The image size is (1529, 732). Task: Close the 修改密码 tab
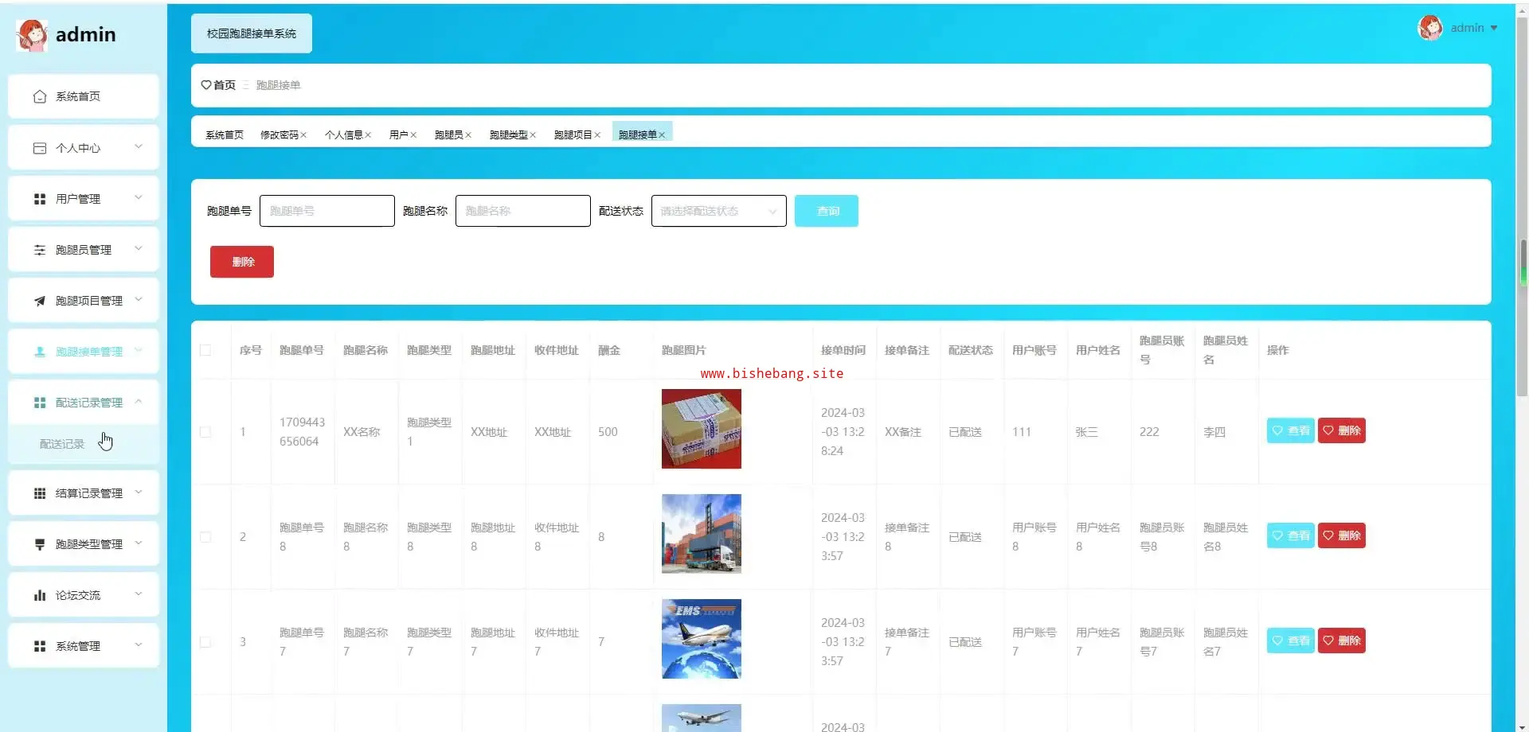tap(303, 135)
